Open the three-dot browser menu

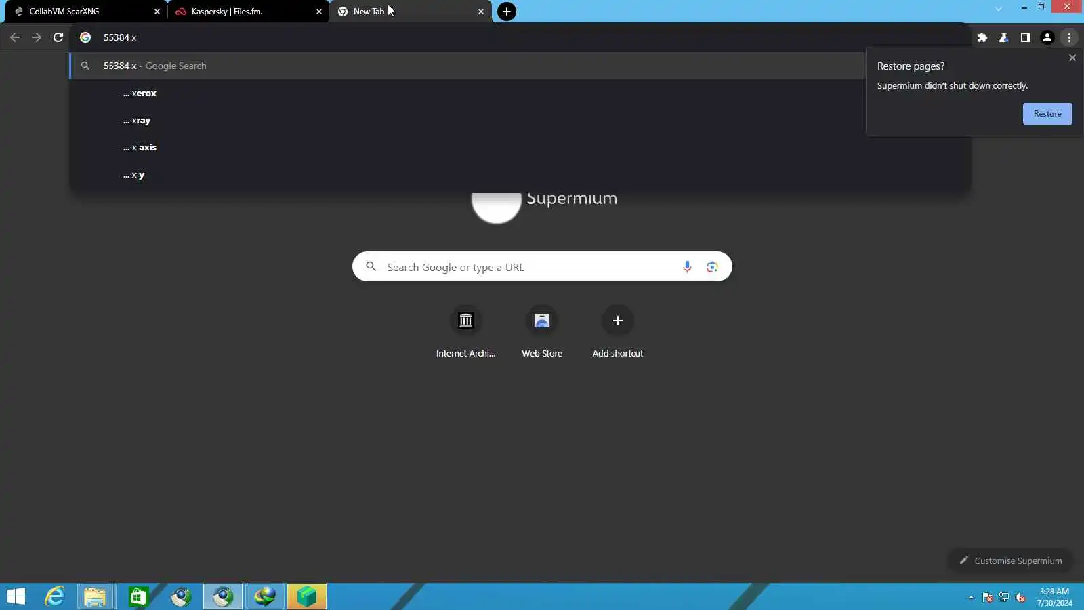tap(1069, 37)
